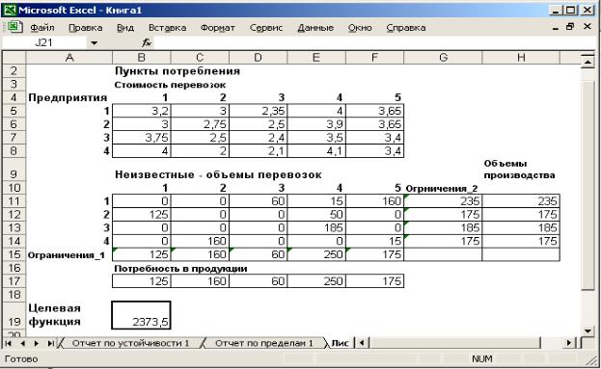
Task: Select column A header
Action: pos(69,58)
